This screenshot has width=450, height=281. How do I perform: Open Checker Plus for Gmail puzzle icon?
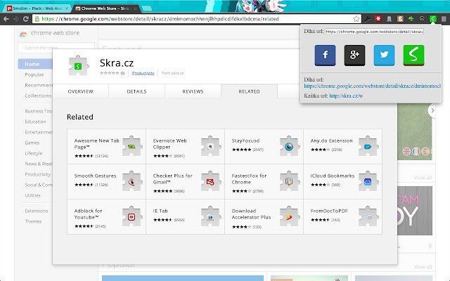click(211, 181)
